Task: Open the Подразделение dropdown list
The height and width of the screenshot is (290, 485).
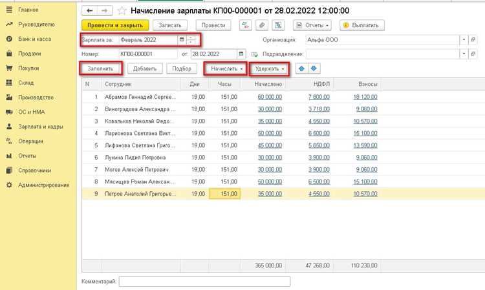Action: (464, 54)
